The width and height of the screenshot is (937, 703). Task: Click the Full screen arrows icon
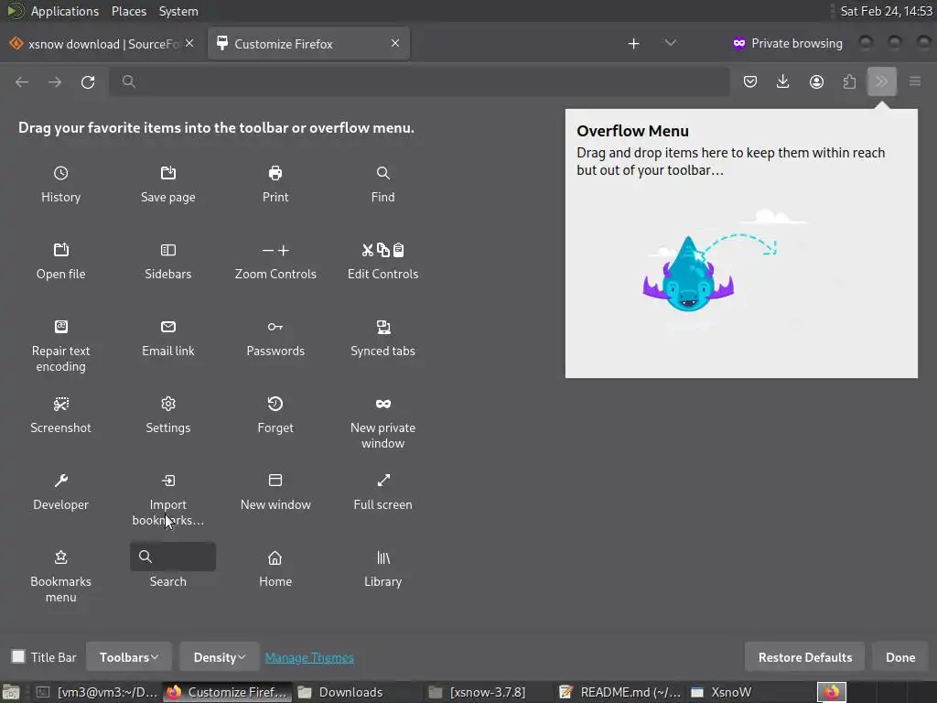pyautogui.click(x=383, y=481)
